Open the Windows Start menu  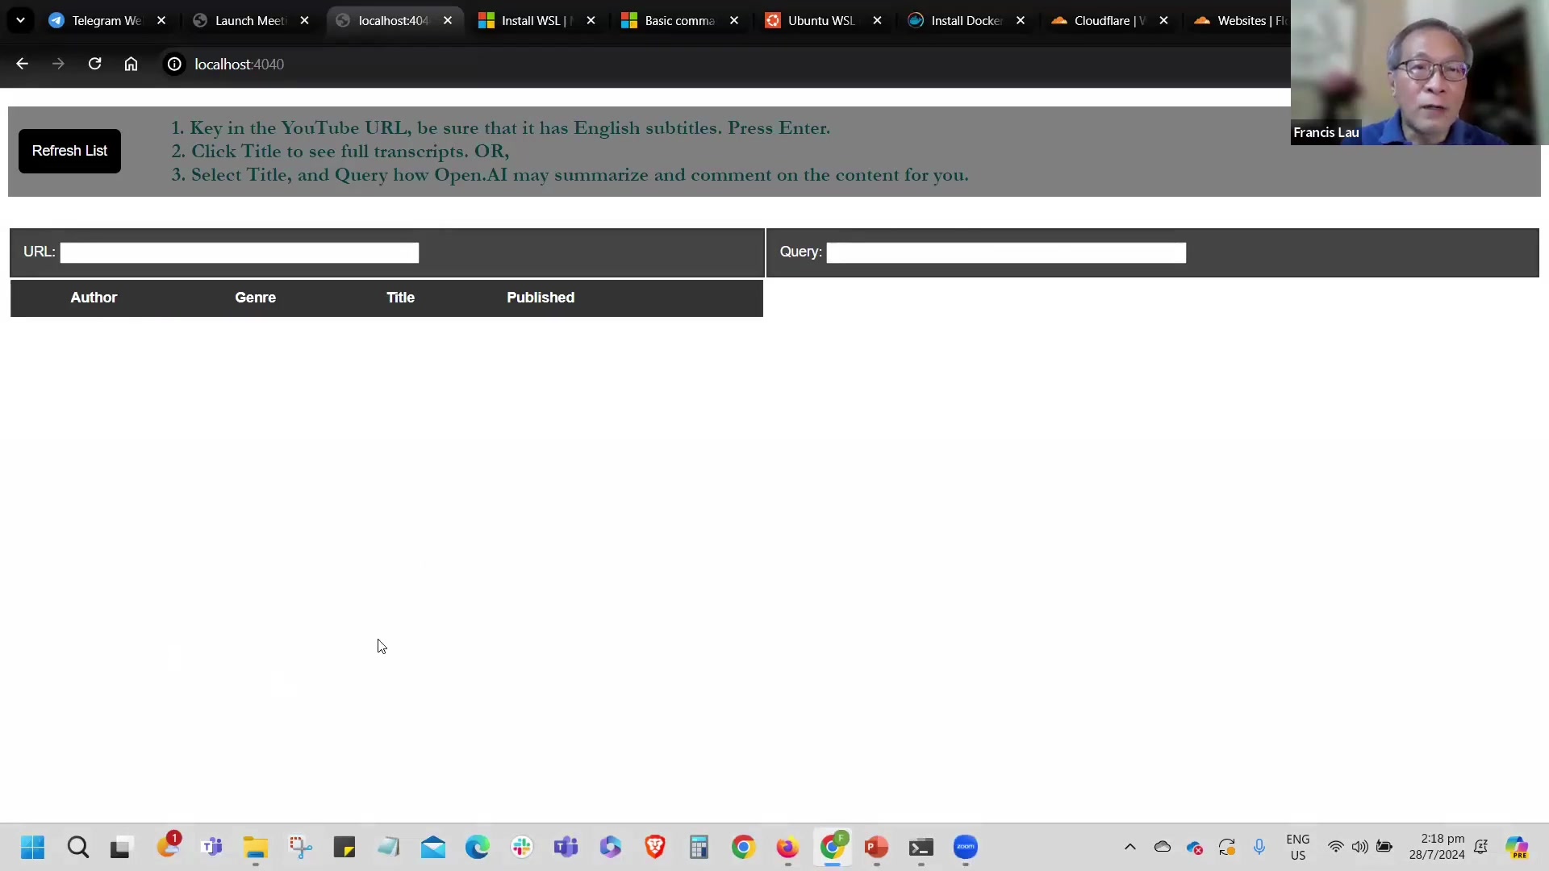pos(33,847)
